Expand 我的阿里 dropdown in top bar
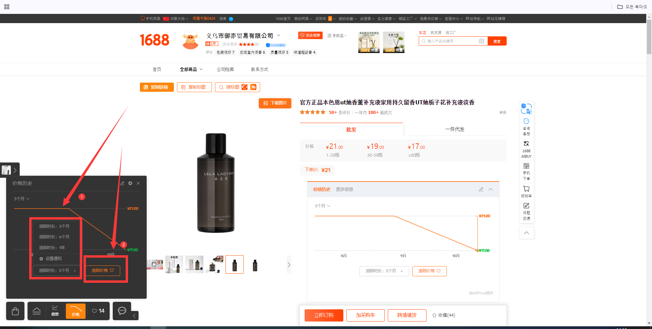Screen dimensions: 652x329 (x=303, y=19)
